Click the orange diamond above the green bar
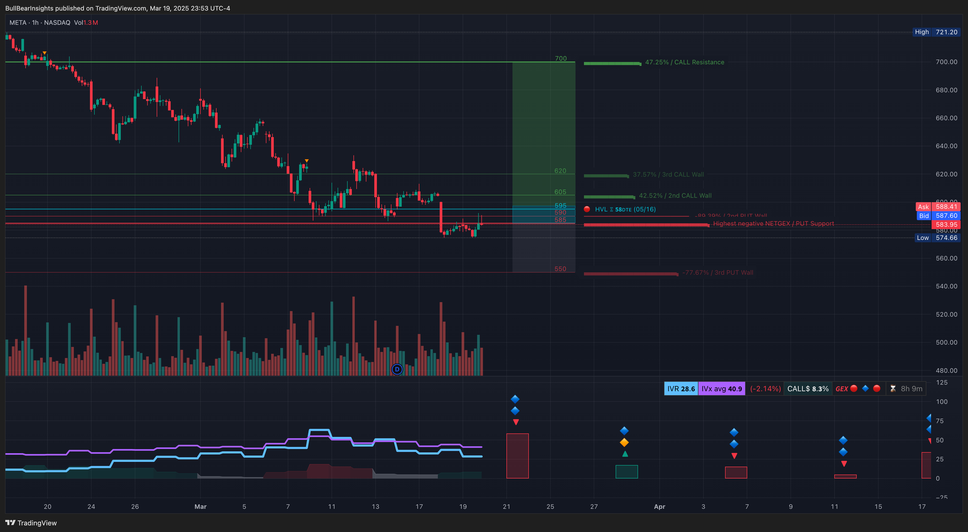Image resolution: width=968 pixels, height=532 pixels. tap(624, 442)
